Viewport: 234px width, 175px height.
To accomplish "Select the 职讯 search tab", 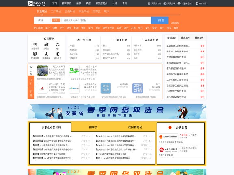I will point(107,11).
